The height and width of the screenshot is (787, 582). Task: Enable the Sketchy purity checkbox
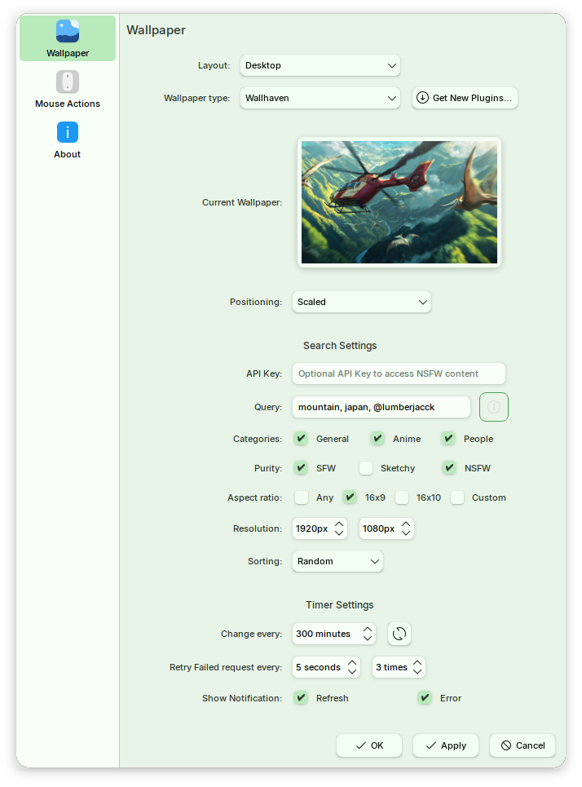click(x=366, y=468)
